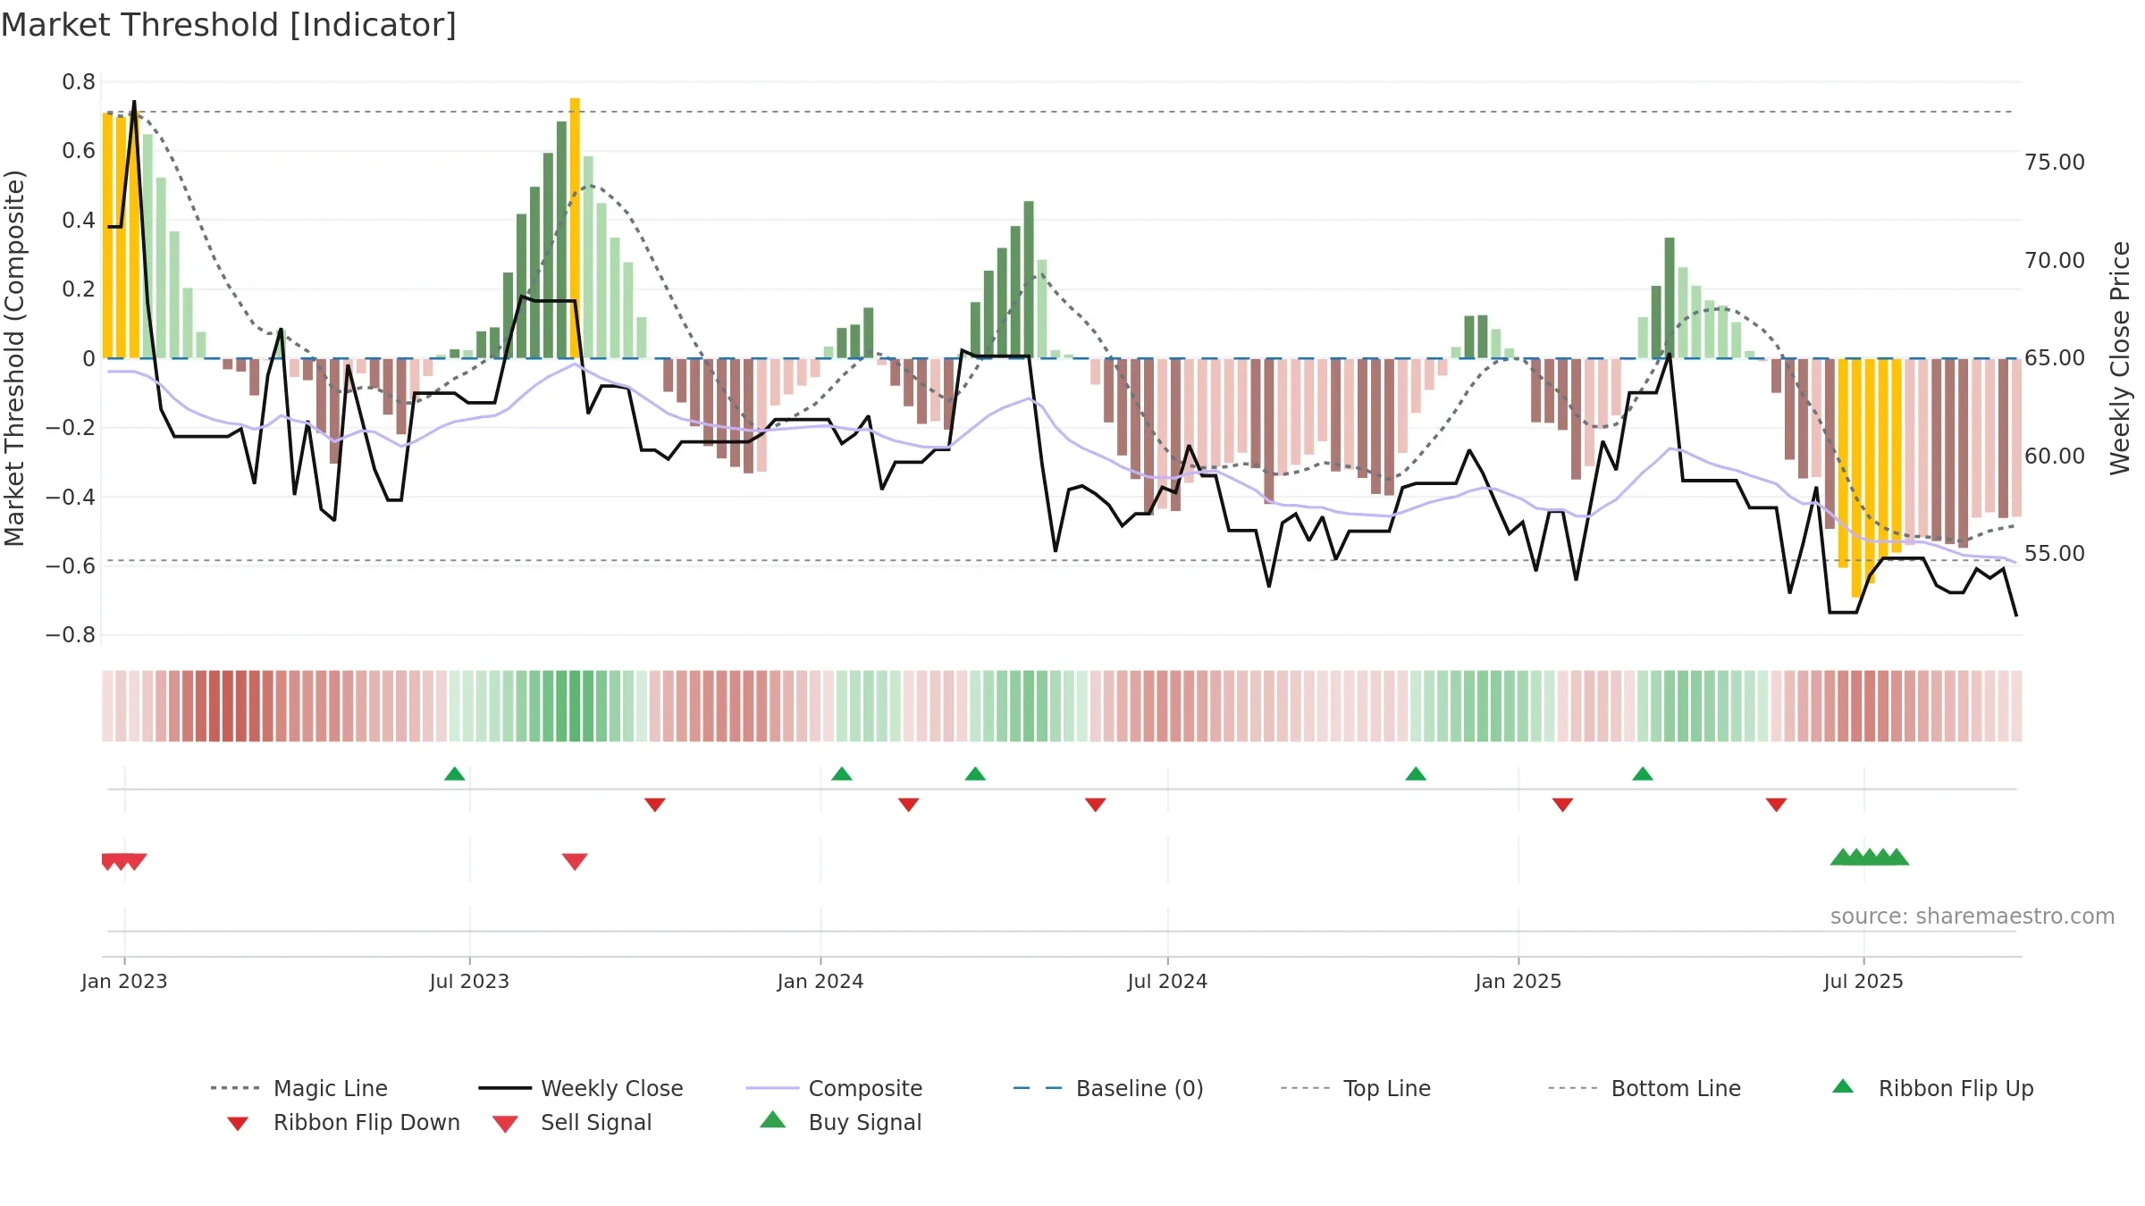This screenshot has height=1206, width=2145.
Task: Toggle the Weekly Close legend entry
Action: click(x=581, y=1088)
